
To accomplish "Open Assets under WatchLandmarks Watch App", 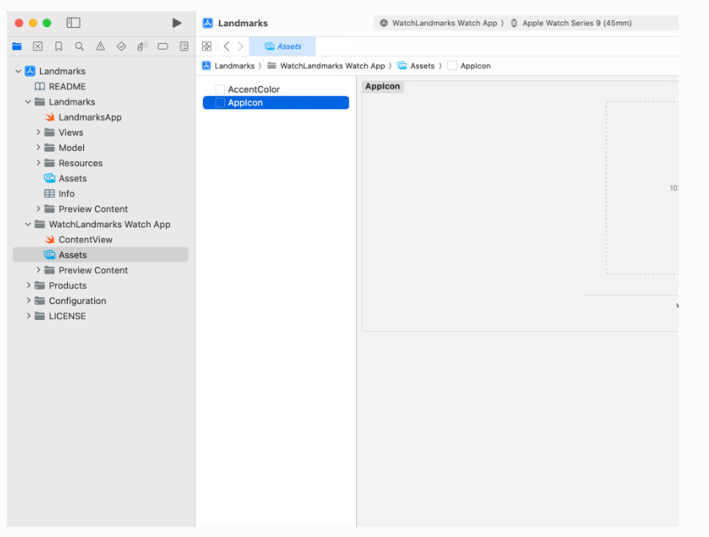I will pos(101,255).
